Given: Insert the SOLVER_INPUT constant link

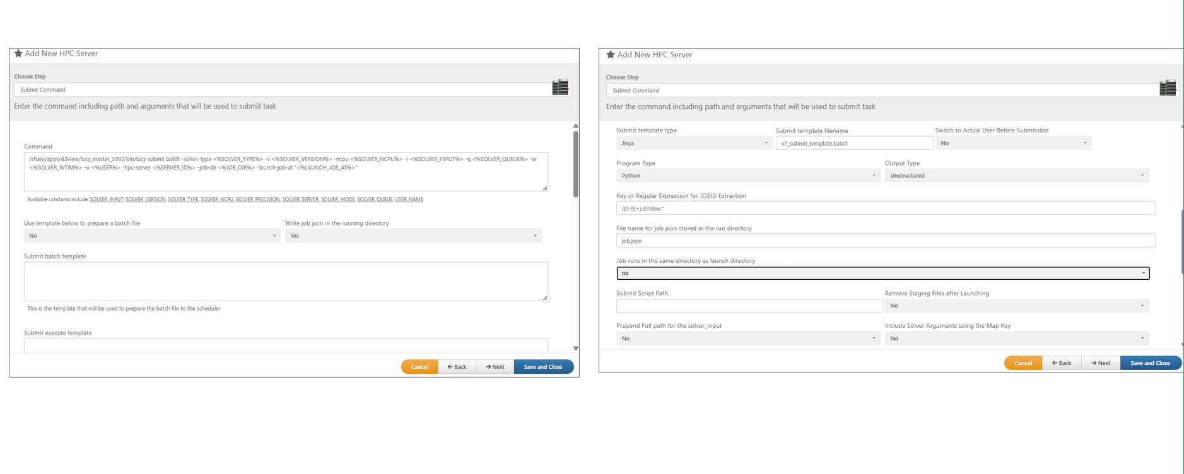Looking at the screenshot, I should tap(107, 199).
